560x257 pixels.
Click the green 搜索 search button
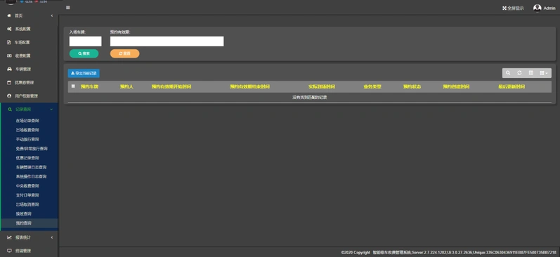(x=84, y=53)
